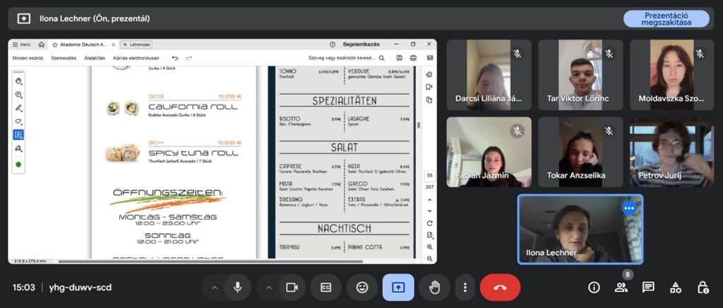Mute the microphone
Screen dimensions: 723x308
tap(238, 288)
